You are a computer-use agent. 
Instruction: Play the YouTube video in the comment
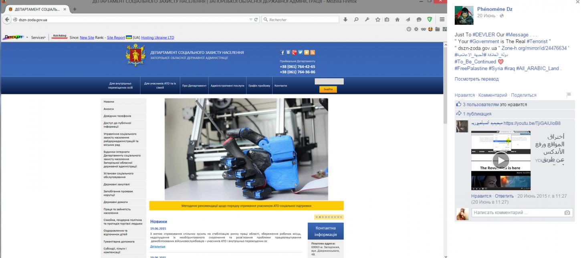501,160
